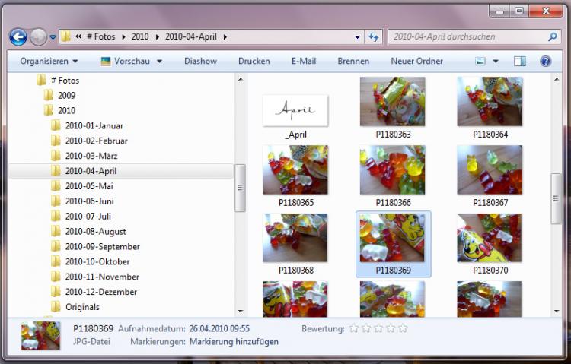Open the view options dropdown arrow
Screen dimensions: 571x364
(496, 61)
